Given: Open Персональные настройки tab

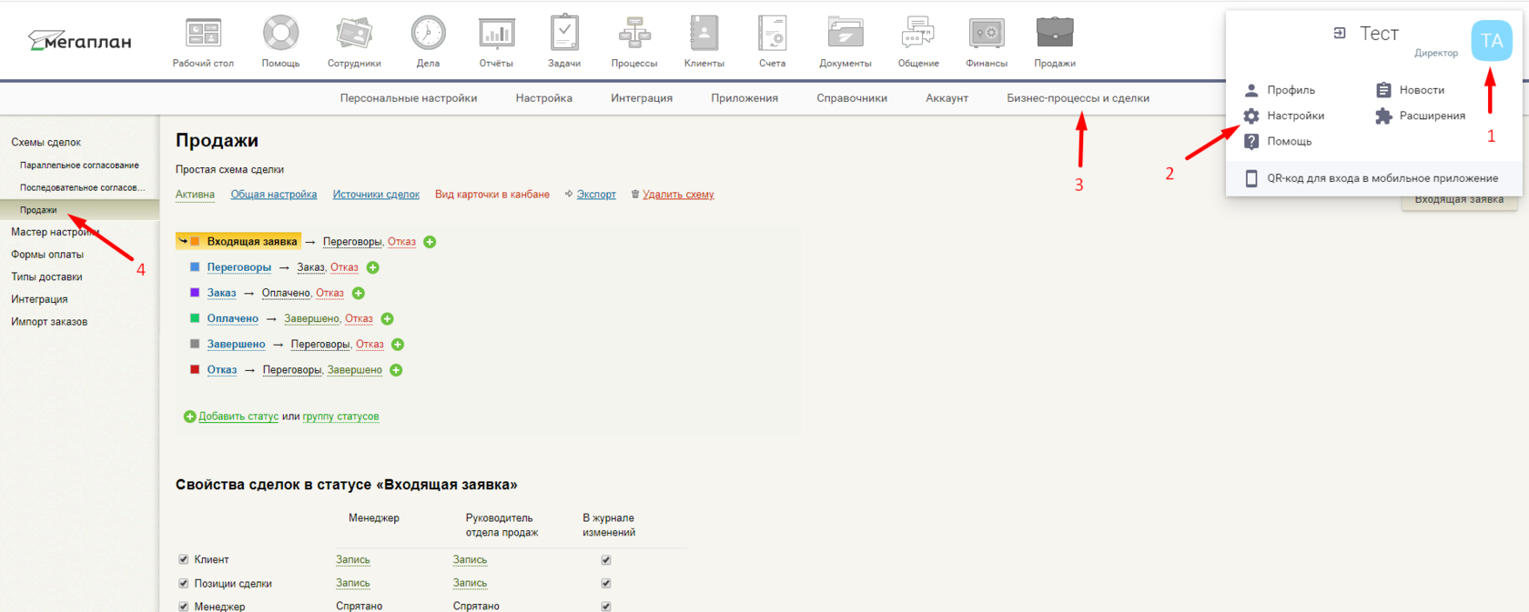Looking at the screenshot, I should tap(409, 98).
